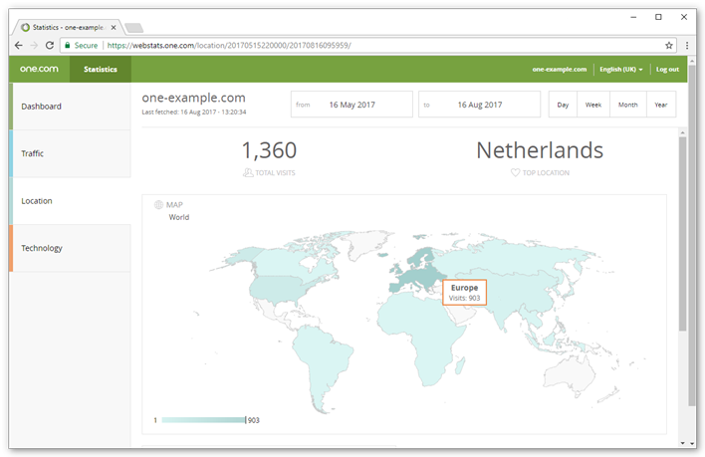The image size is (705, 457).
Task: Select the Day time range
Action: point(564,105)
